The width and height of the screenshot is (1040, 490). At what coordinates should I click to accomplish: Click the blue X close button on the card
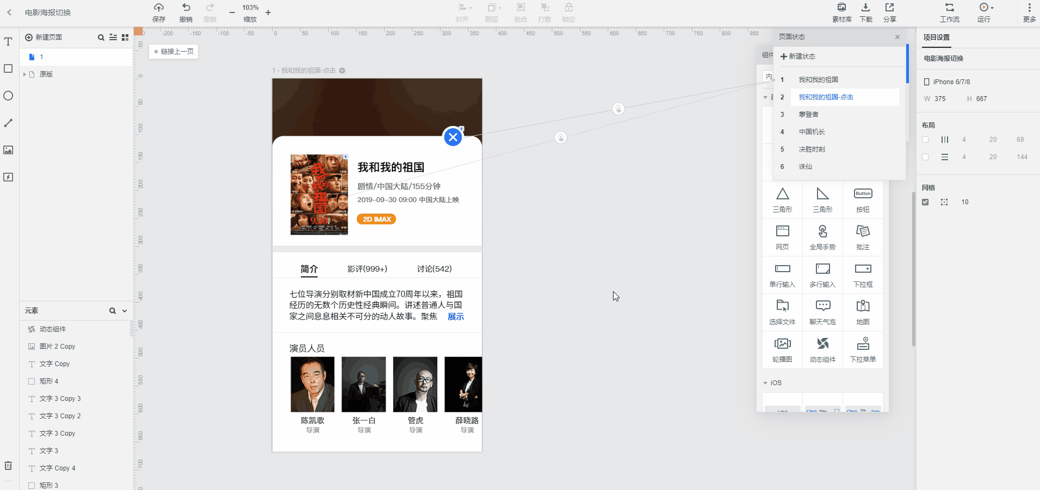point(453,137)
